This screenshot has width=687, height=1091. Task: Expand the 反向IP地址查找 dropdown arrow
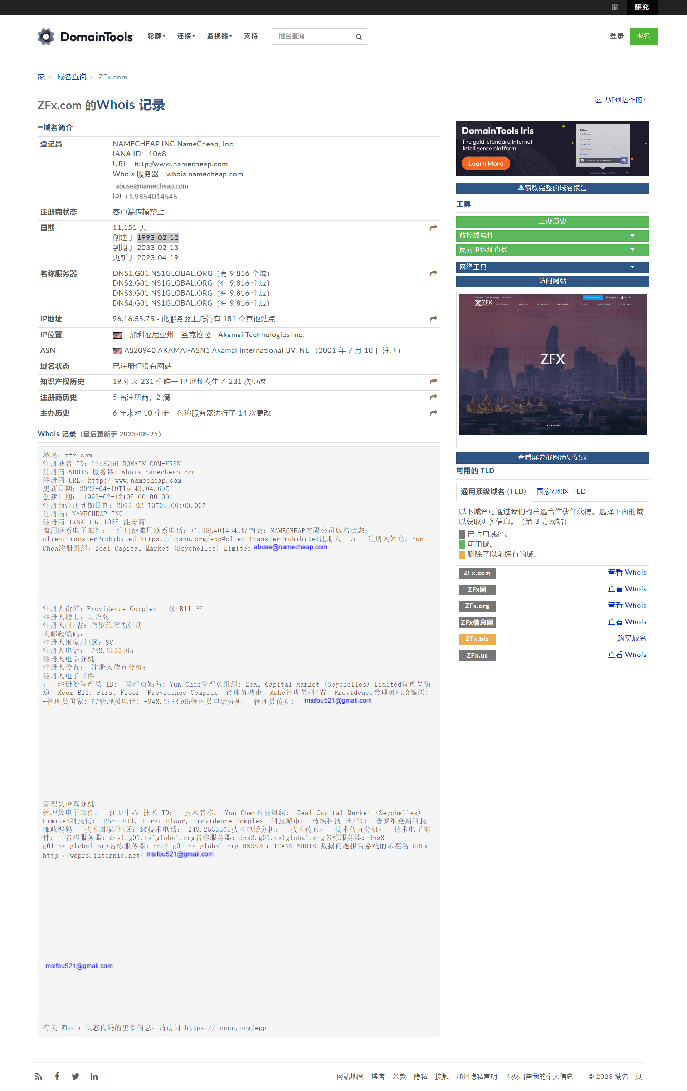632,249
